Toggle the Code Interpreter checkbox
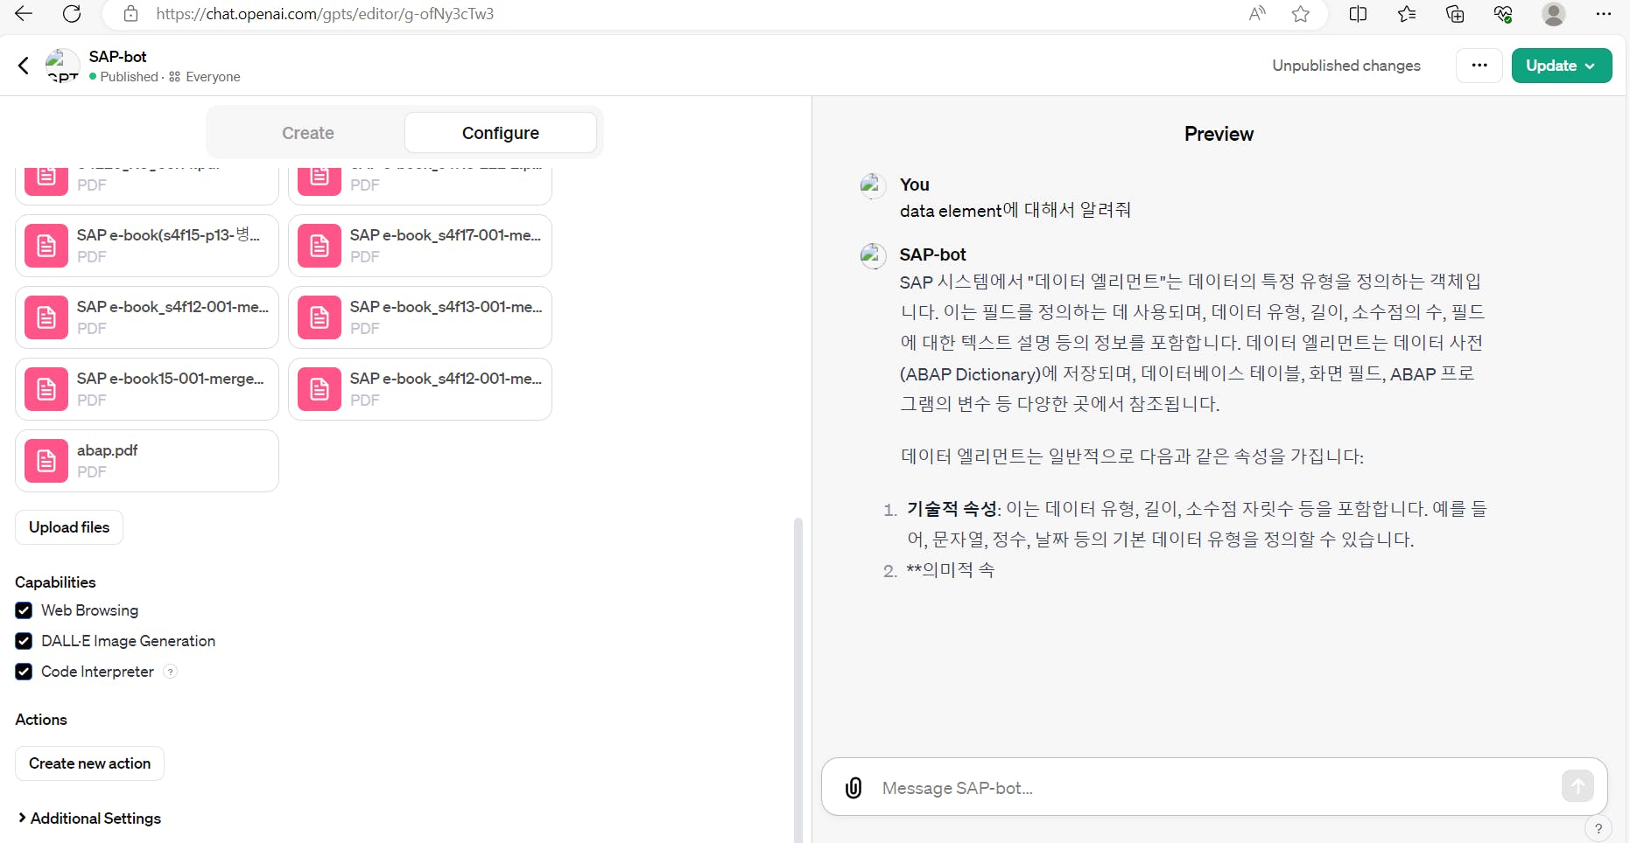 (x=24, y=672)
